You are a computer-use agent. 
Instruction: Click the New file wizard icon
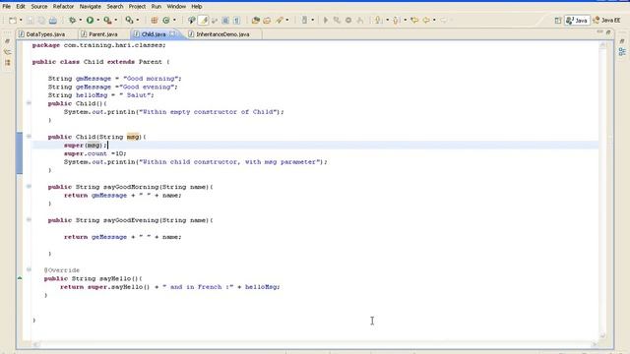(13, 20)
